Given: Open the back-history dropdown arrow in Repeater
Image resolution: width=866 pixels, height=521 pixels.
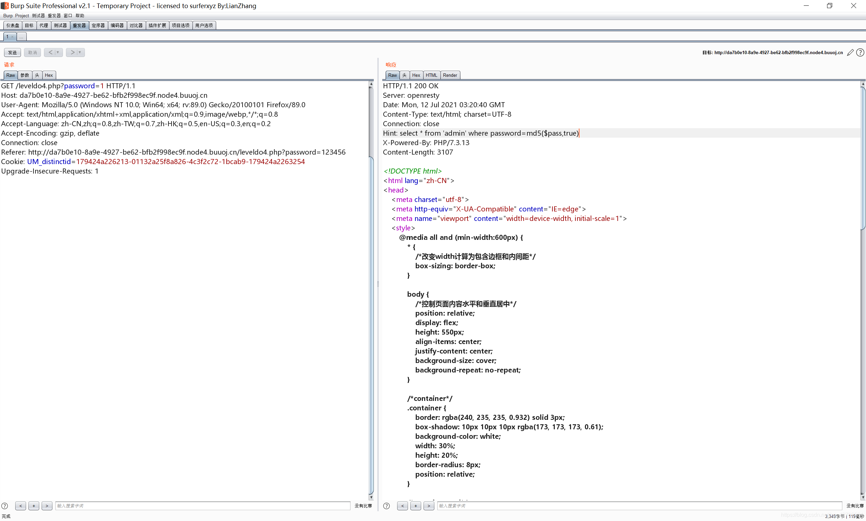Looking at the screenshot, I should point(58,52).
